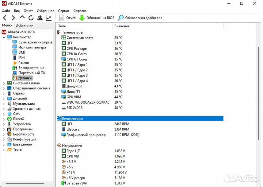Click the Безопасность shield icon

pyautogui.click(x=9, y=134)
